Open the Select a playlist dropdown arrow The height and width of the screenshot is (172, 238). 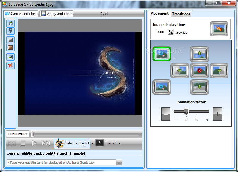[x=92, y=143]
